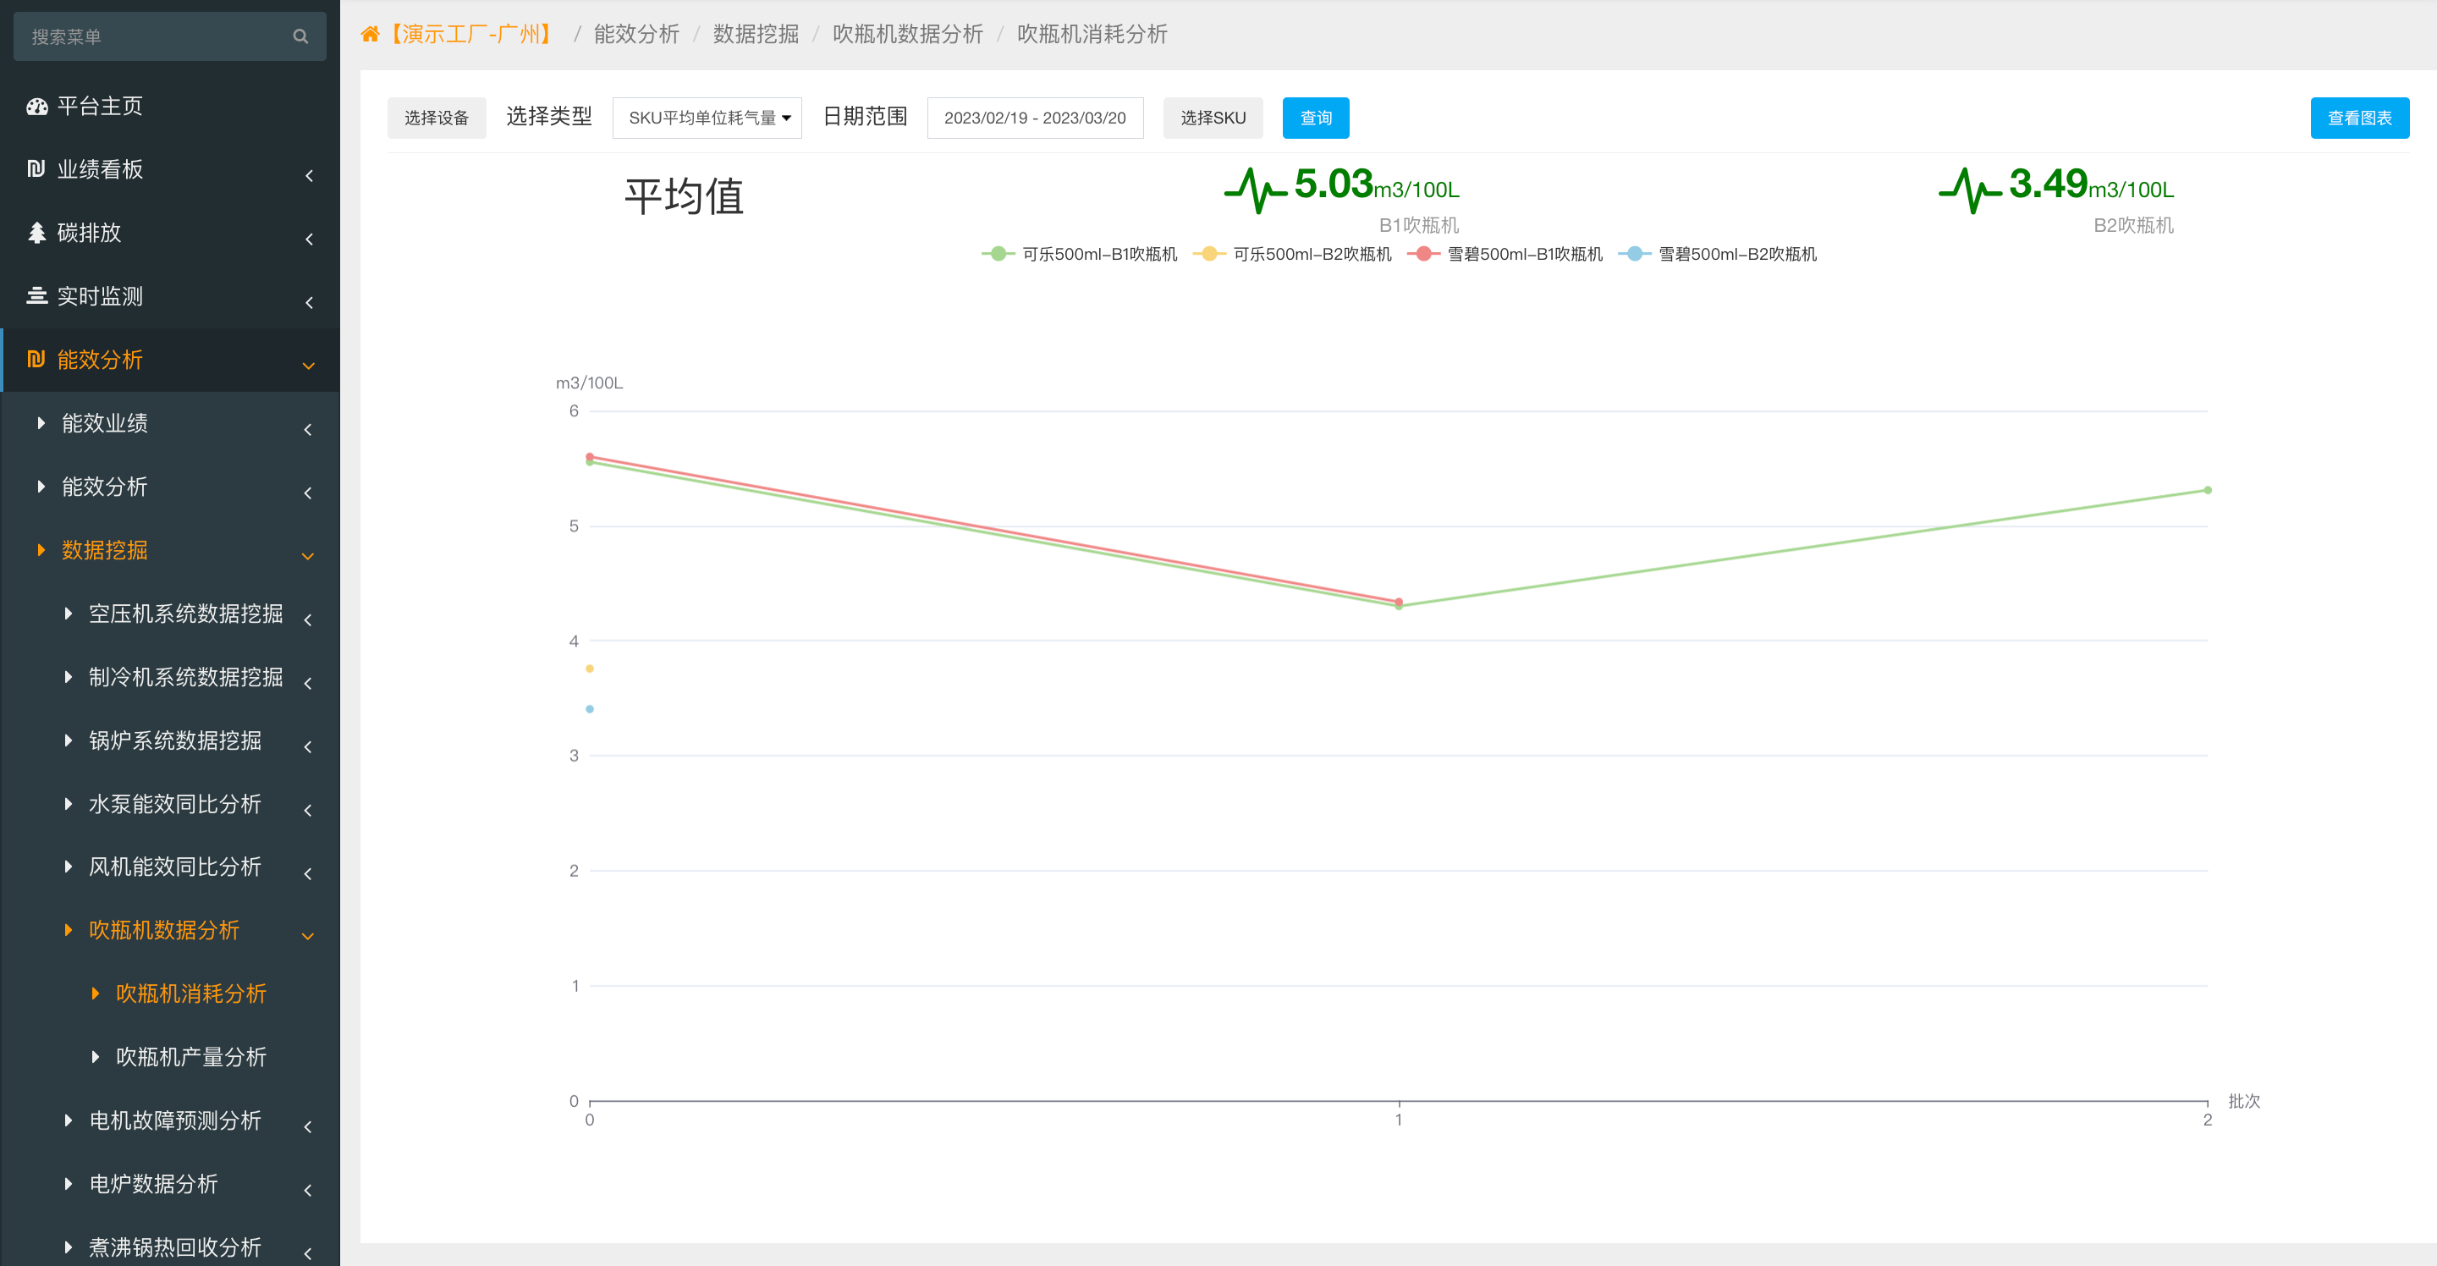This screenshot has width=2437, height=1266.
Task: Click the home icon in breadcrumb
Action: pyautogui.click(x=370, y=35)
